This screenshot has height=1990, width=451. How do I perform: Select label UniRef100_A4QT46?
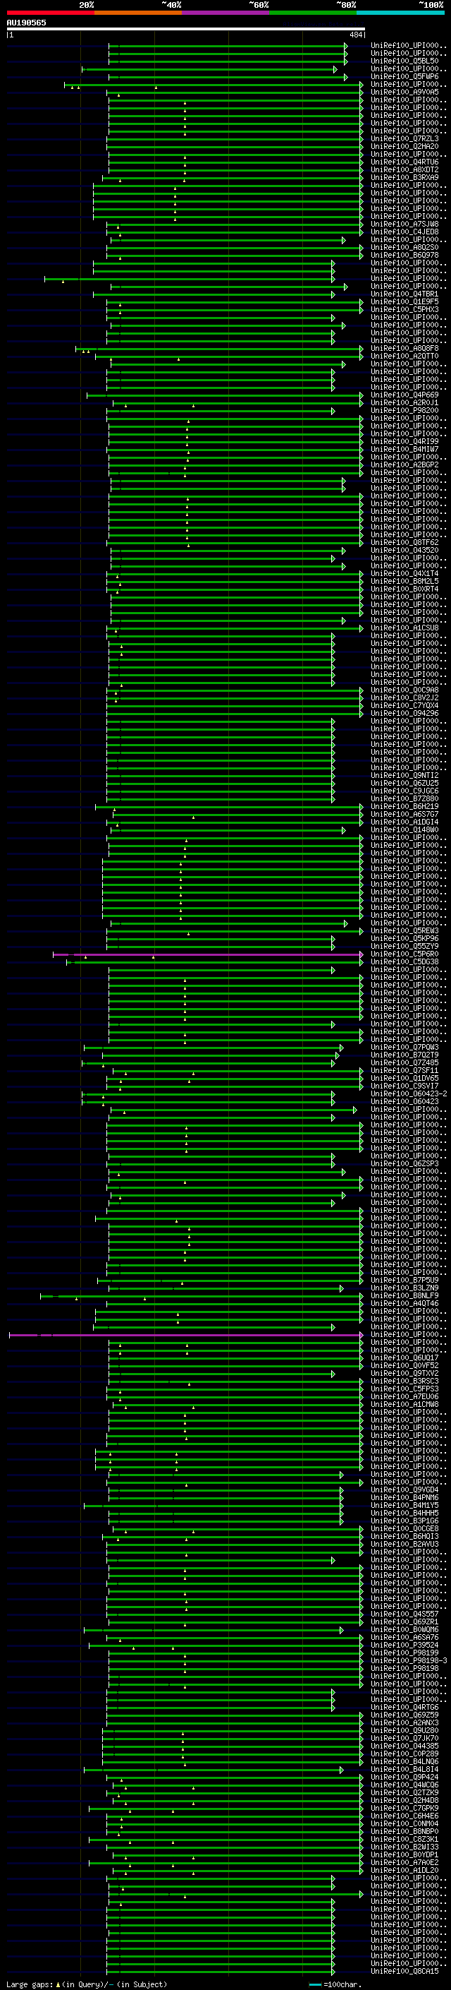[404, 1303]
